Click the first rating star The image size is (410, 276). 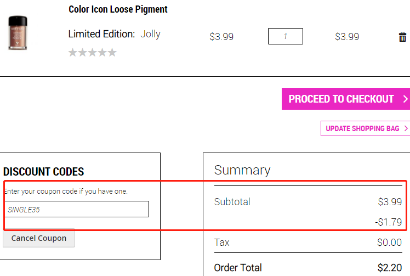73,52
